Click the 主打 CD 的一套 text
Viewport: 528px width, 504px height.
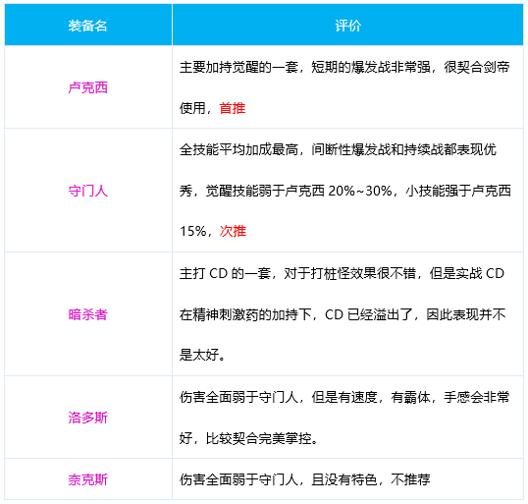click(225, 273)
